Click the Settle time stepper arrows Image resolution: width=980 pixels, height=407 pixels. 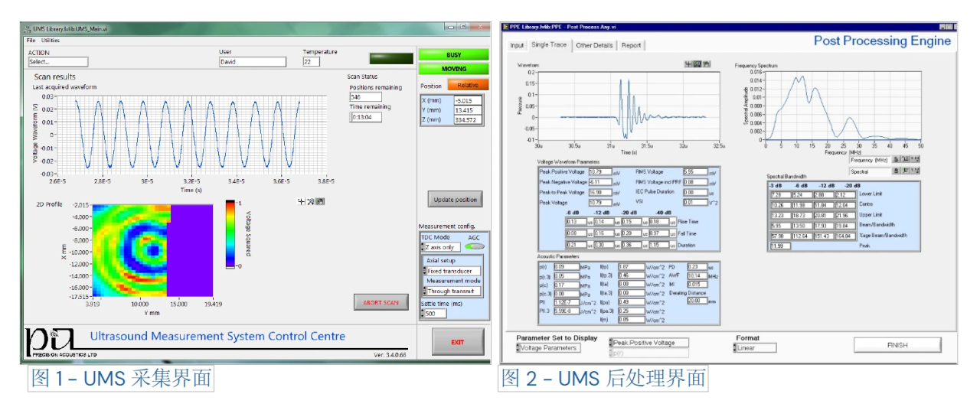[423, 314]
